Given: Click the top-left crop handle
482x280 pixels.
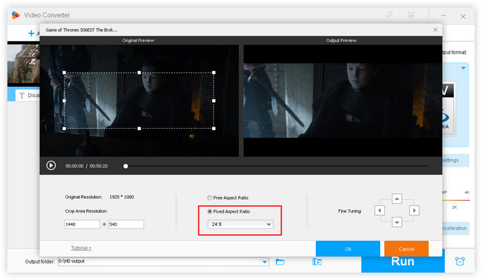Looking at the screenshot, I should click(64, 73).
